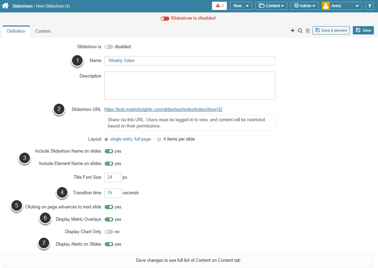Open alerts notification with warning triangle

click(219, 6)
